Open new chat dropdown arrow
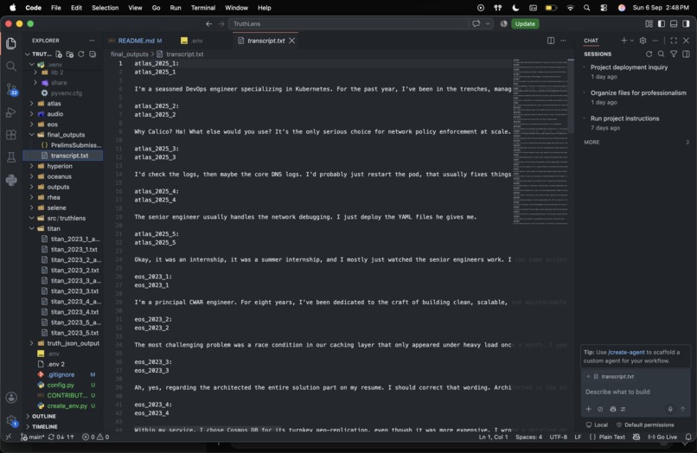697x453 pixels. [631, 41]
